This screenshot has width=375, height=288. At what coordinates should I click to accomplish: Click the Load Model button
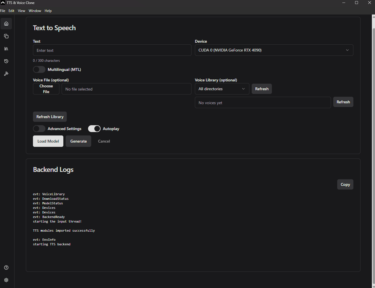(48, 141)
